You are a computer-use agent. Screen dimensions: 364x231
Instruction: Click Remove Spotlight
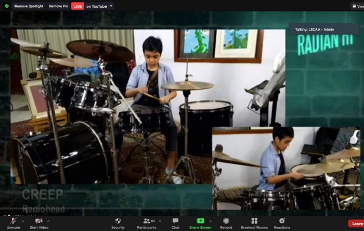(28, 6)
